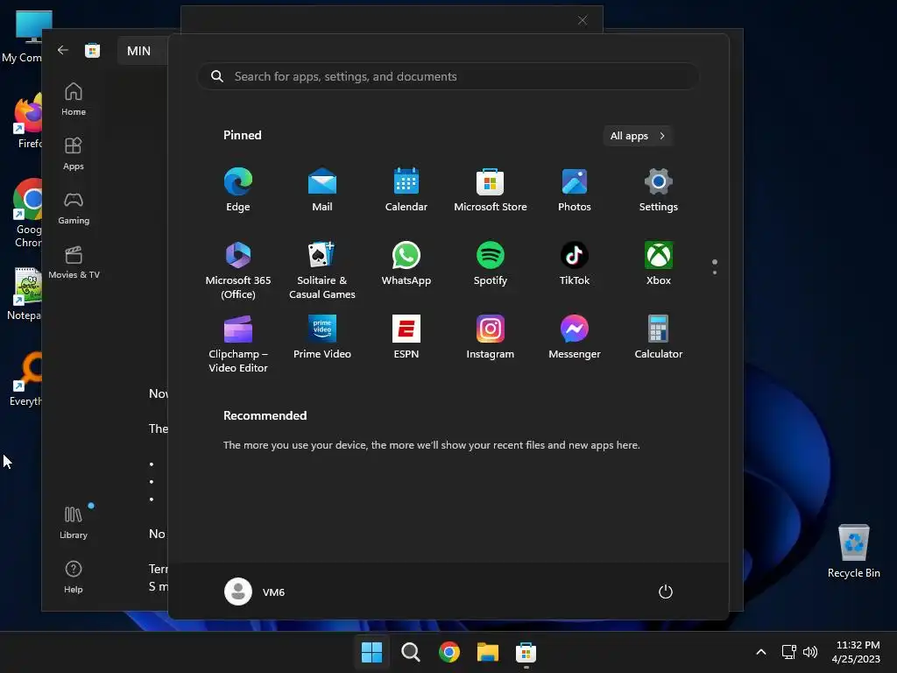The width and height of the screenshot is (897, 673).
Task: Launch the Photos app
Action: (575, 190)
